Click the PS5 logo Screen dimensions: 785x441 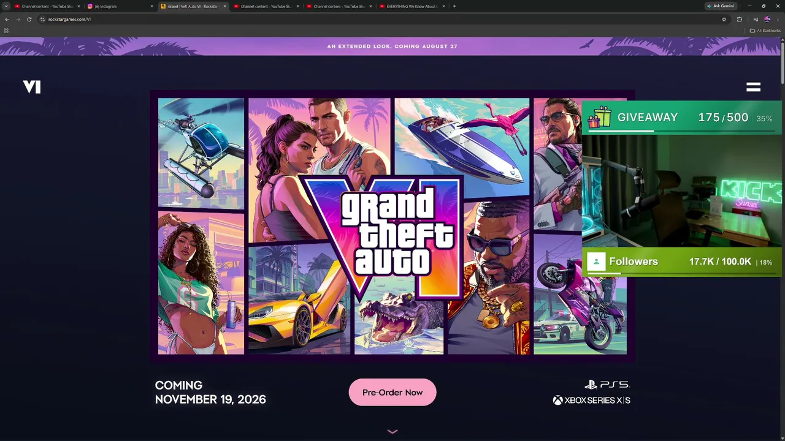coord(607,385)
